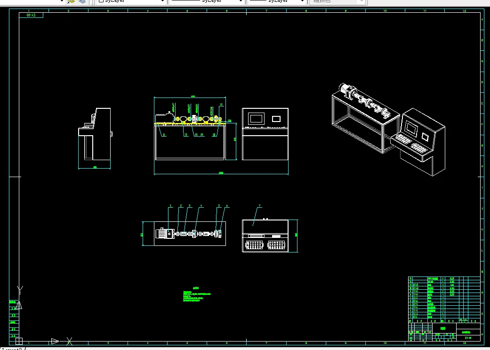Select balloon number 2 in the plan view
Viewport: 490px width, 350px height.
[x=181, y=206]
